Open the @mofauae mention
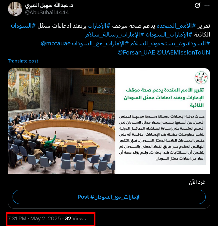 pos(55,43)
